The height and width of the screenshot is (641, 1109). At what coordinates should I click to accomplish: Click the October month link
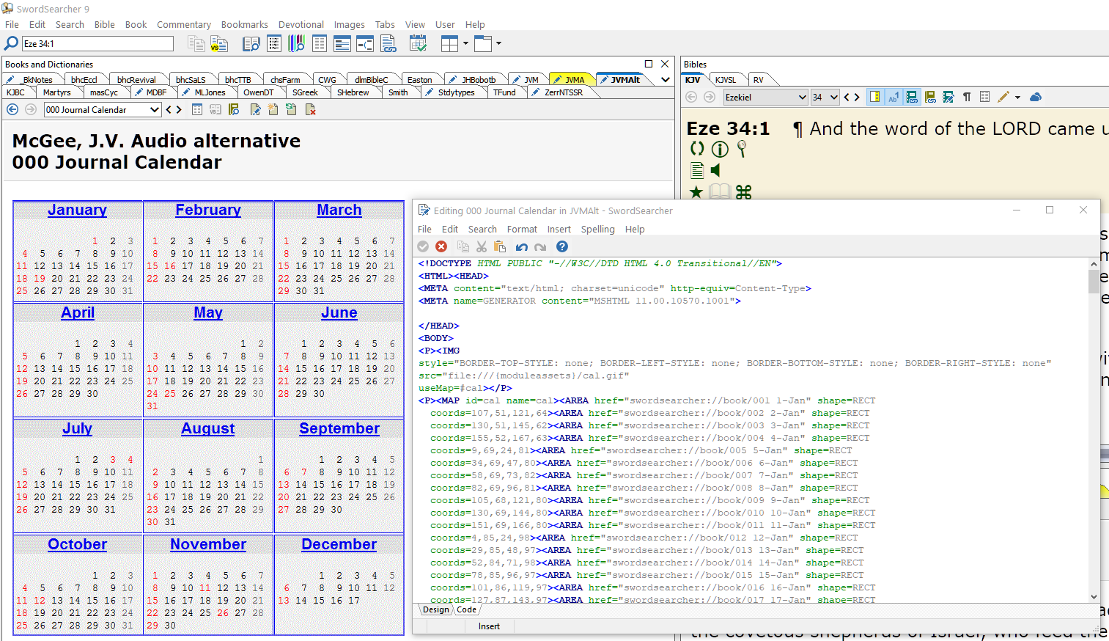77,544
